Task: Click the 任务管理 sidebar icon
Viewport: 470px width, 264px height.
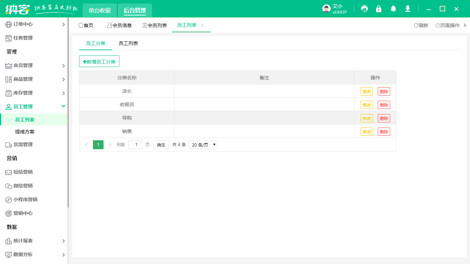Action: pos(9,38)
